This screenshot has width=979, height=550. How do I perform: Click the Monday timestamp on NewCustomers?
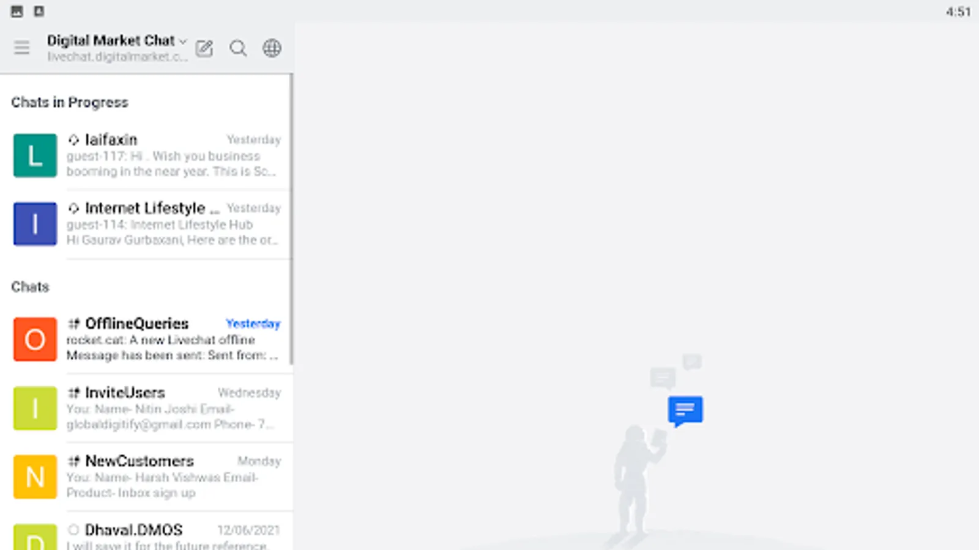(x=259, y=461)
